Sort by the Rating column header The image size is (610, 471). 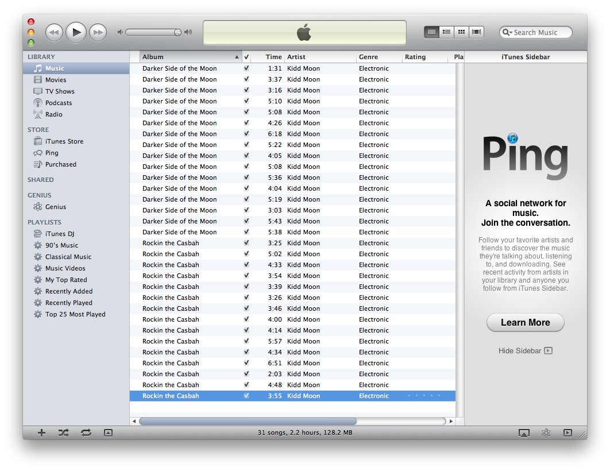click(x=425, y=57)
